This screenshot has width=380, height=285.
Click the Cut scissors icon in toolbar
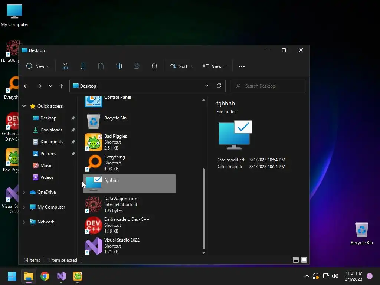(x=65, y=66)
